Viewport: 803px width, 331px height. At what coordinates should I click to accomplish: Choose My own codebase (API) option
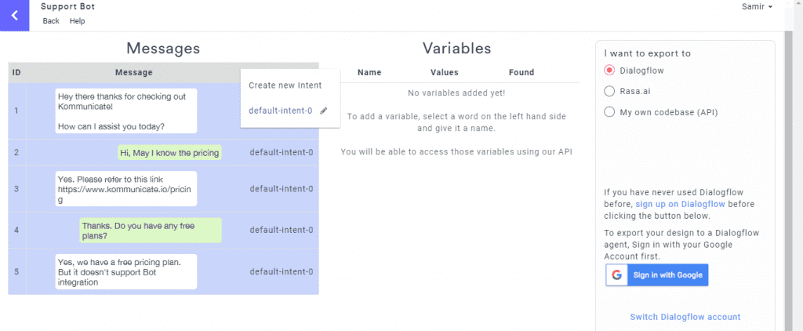point(609,112)
